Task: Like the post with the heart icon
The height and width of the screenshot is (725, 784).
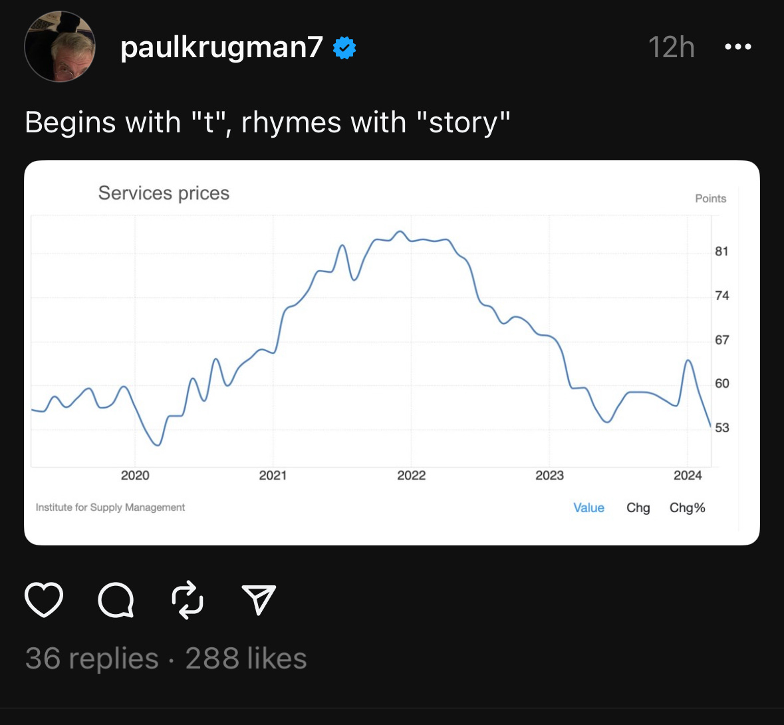Action: (x=44, y=599)
